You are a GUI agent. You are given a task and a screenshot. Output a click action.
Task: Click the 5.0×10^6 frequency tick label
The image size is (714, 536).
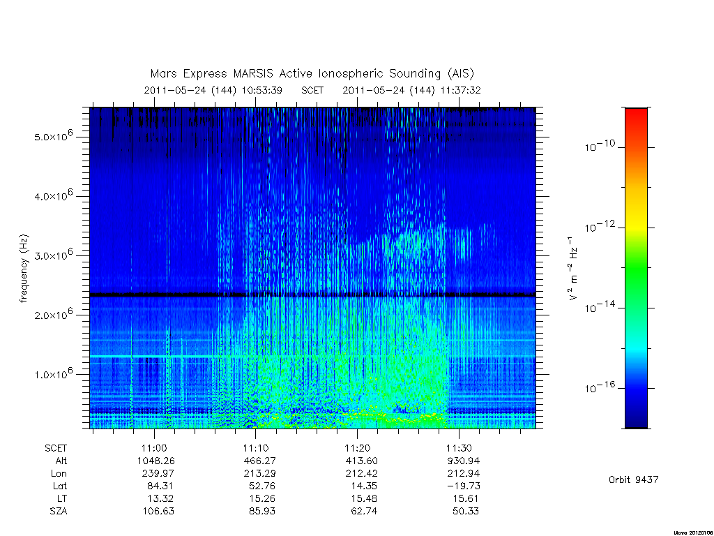point(53,136)
